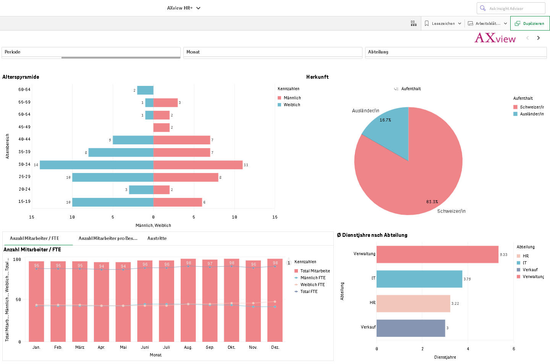
Task: Select the Austritte tab
Action: tap(157, 238)
